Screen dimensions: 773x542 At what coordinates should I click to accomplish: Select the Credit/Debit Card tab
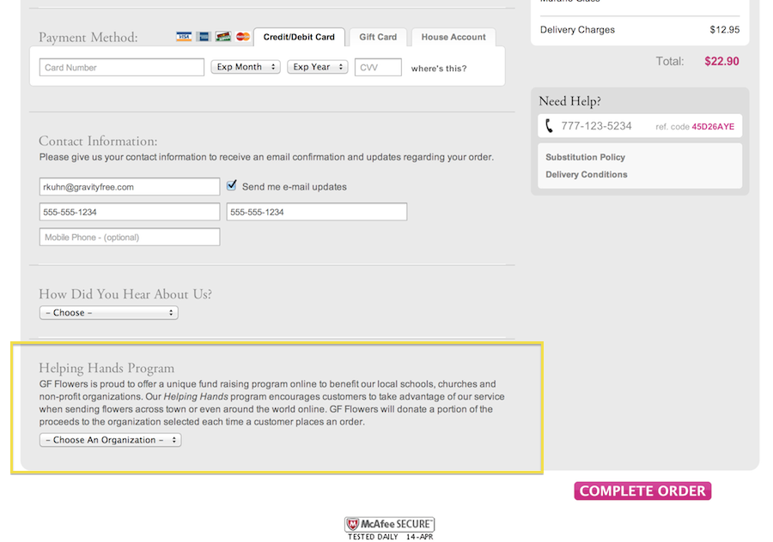299,37
